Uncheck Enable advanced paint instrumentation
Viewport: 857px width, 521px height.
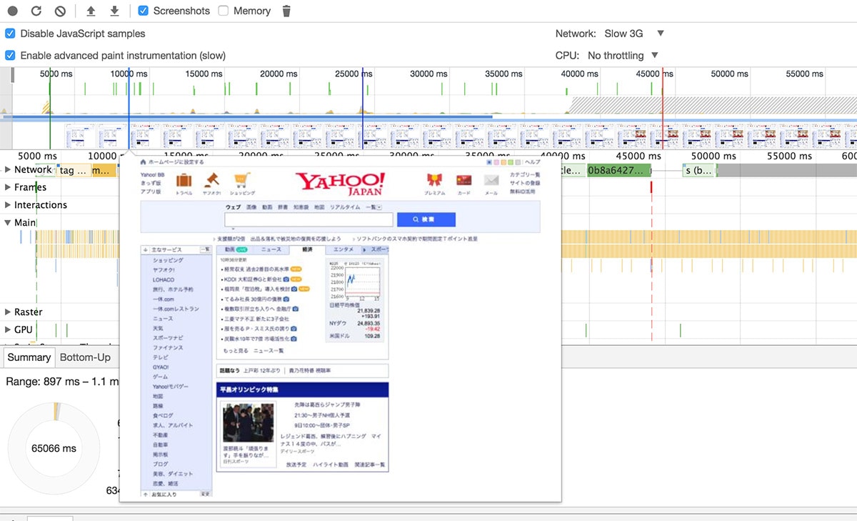(x=10, y=55)
